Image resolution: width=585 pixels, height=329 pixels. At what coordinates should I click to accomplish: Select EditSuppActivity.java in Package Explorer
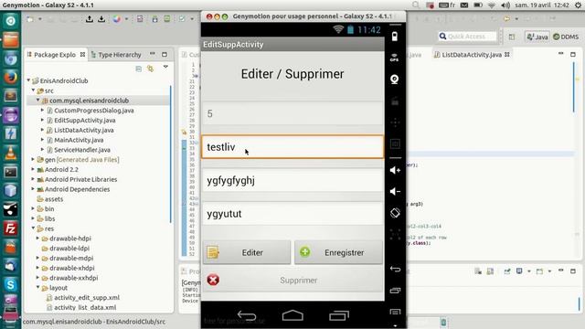point(85,120)
